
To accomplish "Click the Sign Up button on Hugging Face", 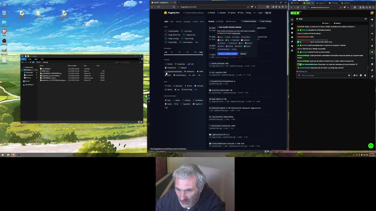I will 268,13.
